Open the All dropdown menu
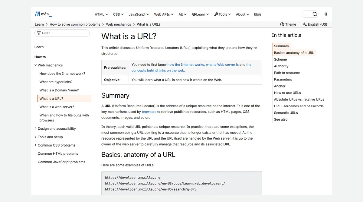The image size is (363, 202). 182,14
